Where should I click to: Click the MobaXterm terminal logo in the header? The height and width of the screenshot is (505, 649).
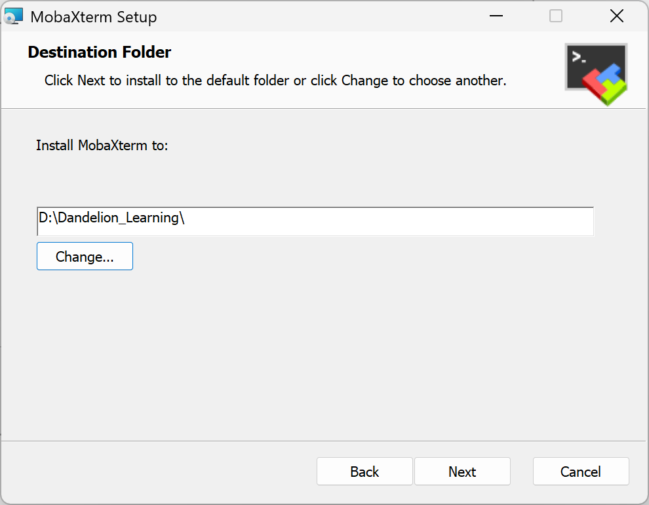(x=596, y=75)
